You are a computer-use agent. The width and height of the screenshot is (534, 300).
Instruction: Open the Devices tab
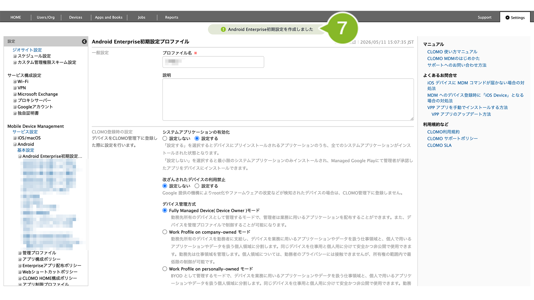(x=76, y=17)
